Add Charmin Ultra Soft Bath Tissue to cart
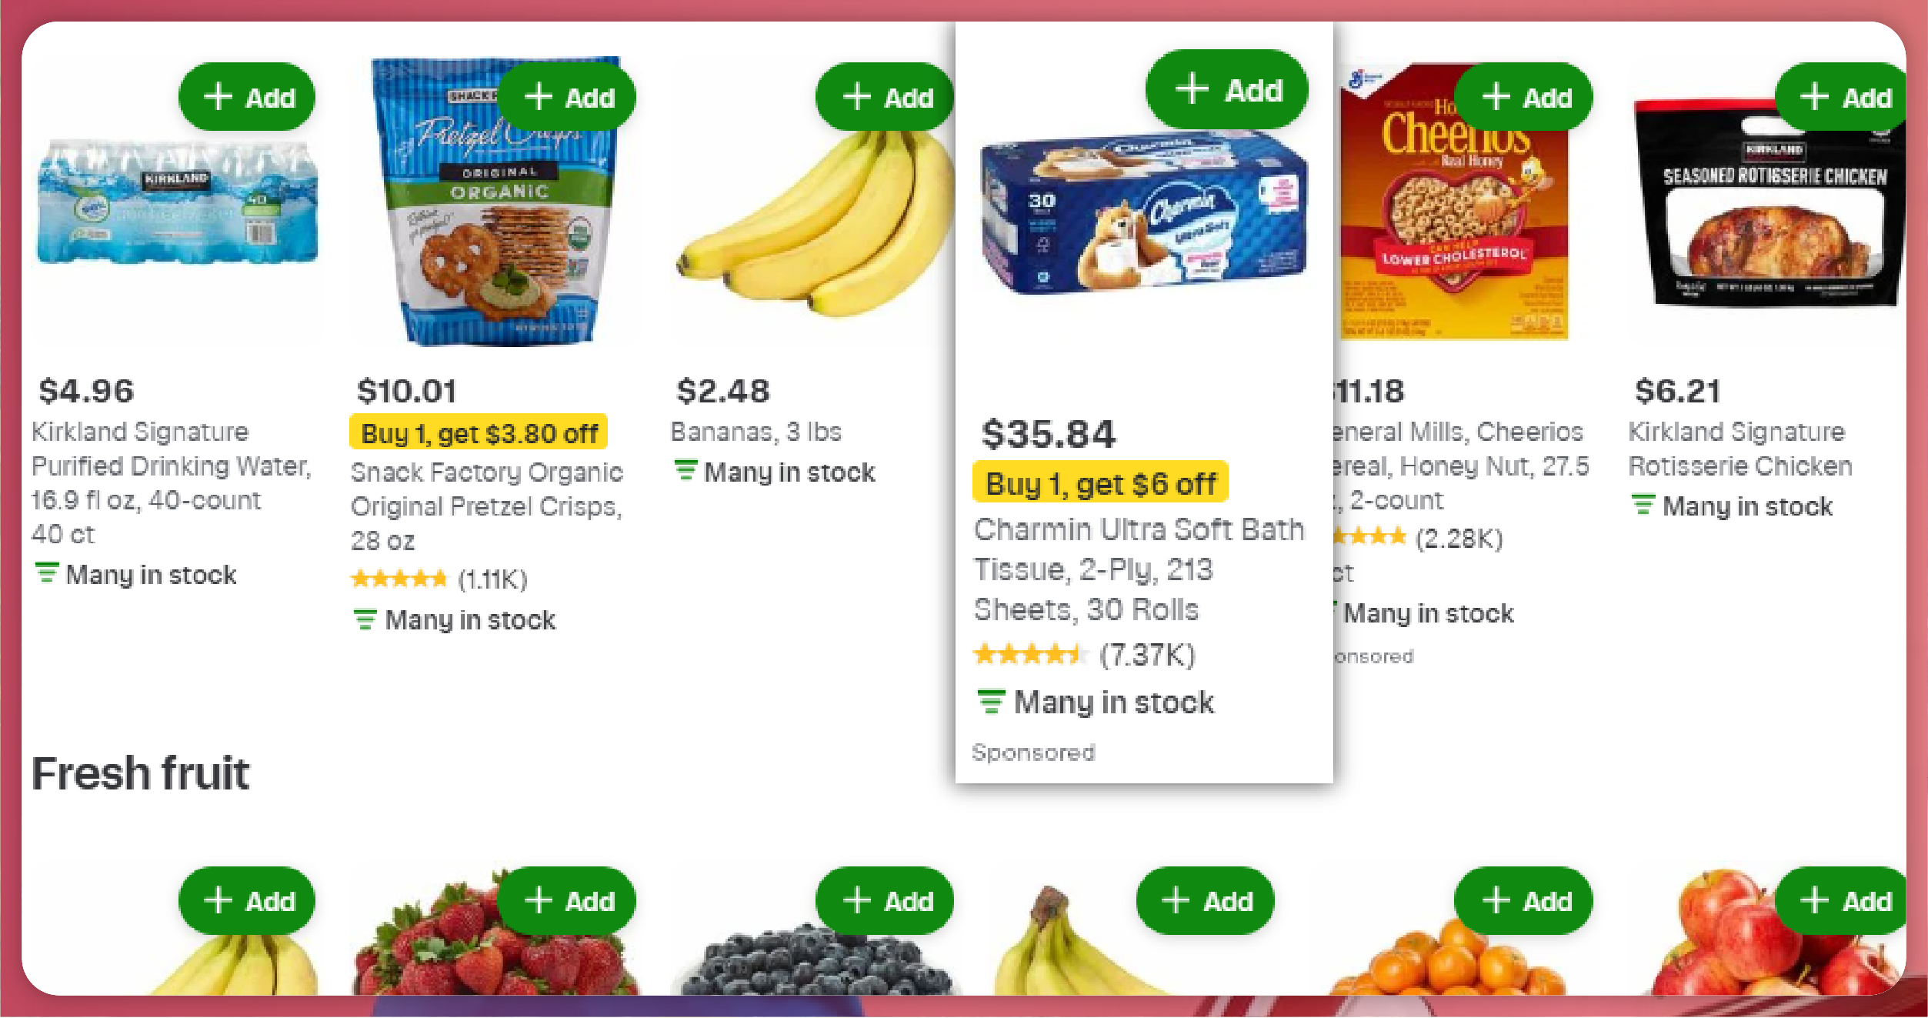Viewport: 1928px width, 1018px height. click(1227, 89)
